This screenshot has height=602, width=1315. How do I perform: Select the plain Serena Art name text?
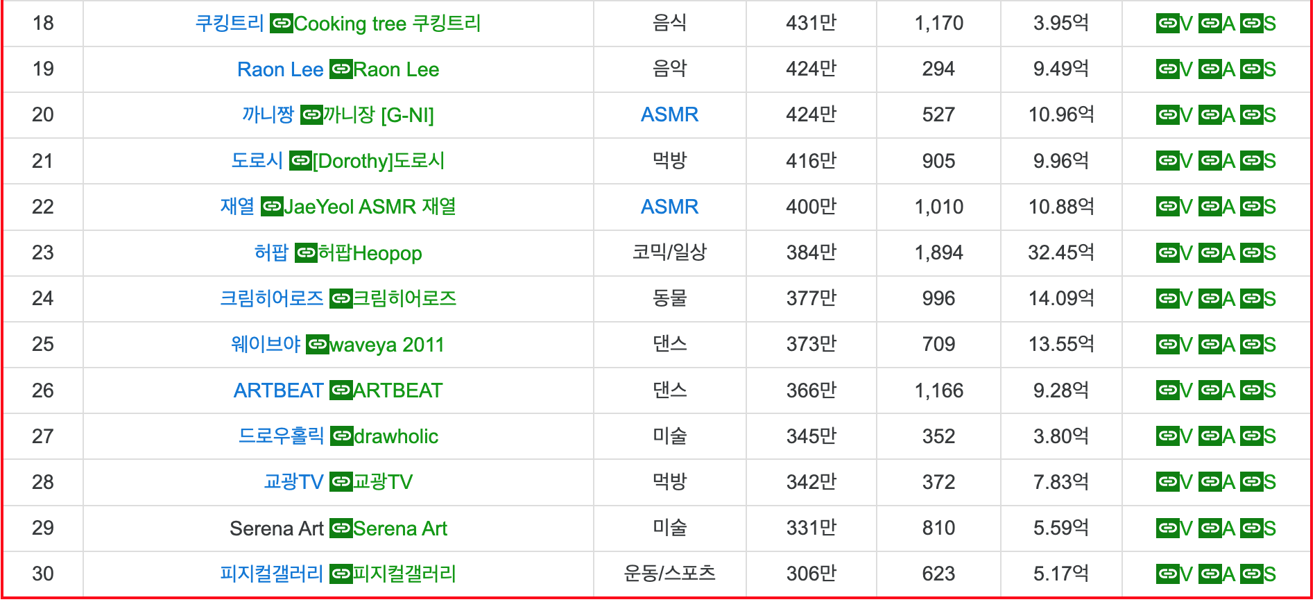coord(277,528)
